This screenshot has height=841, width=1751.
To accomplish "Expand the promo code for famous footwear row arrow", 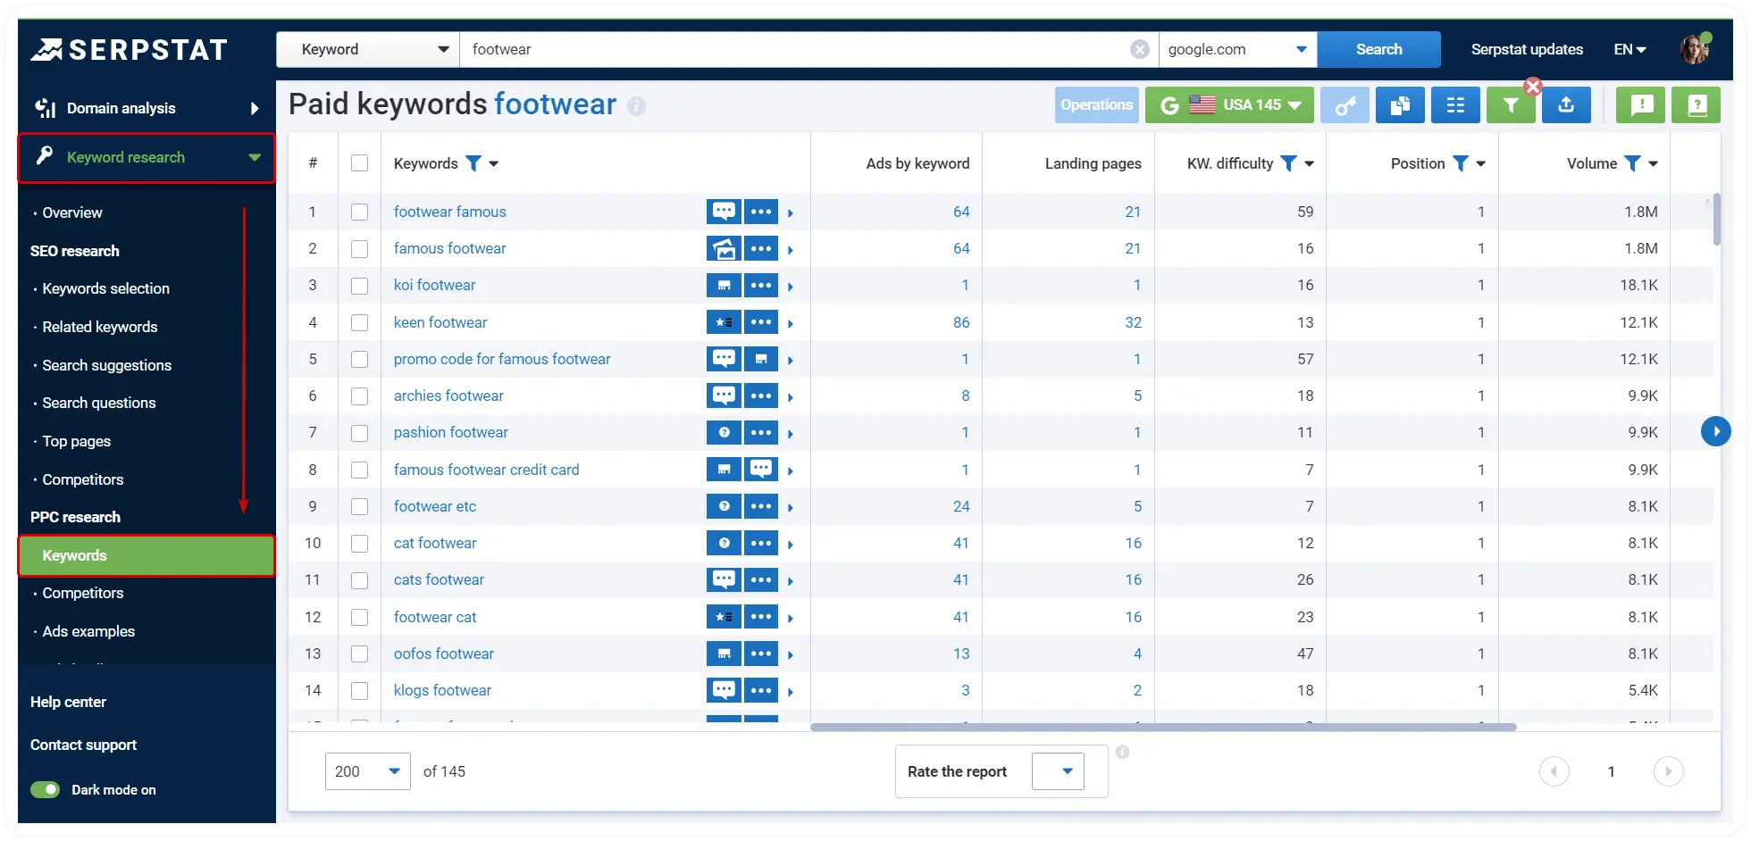I will (x=791, y=360).
